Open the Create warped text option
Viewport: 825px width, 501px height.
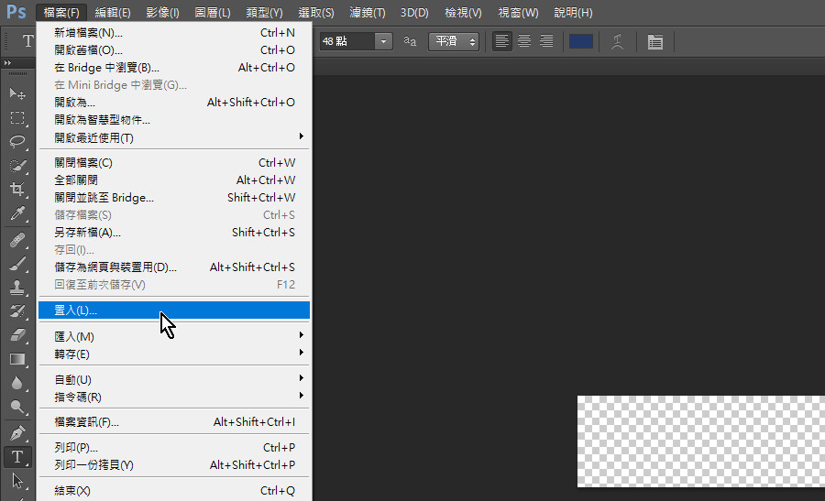coord(618,41)
